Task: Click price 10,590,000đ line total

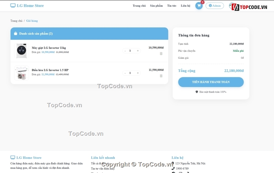Action: pyautogui.click(x=156, y=47)
